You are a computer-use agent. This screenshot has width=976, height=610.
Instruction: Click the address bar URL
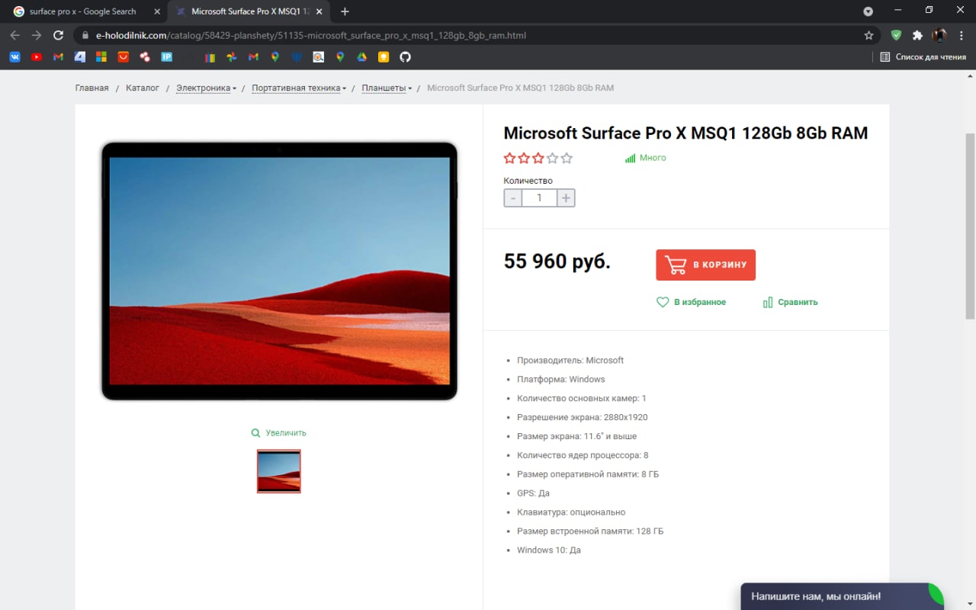pyautogui.click(x=311, y=35)
